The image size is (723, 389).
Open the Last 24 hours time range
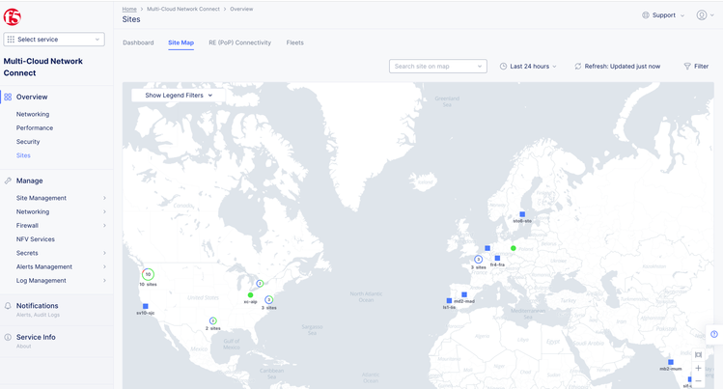point(528,67)
